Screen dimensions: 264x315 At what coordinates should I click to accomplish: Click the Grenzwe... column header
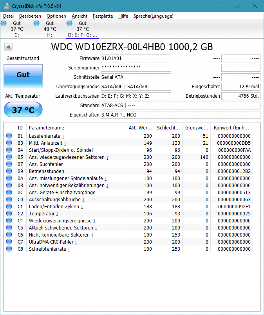197,128
